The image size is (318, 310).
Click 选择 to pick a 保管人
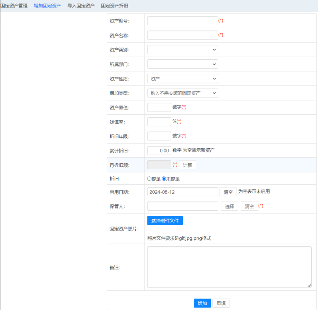coord(230,206)
